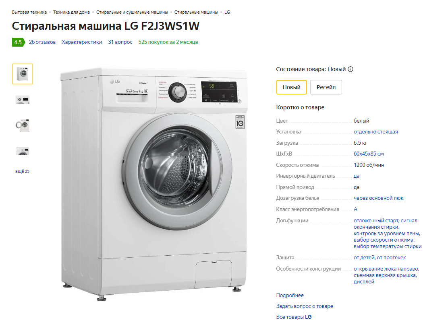Open Все товары LG link
This screenshot has height=320, width=423.
[x=294, y=317]
